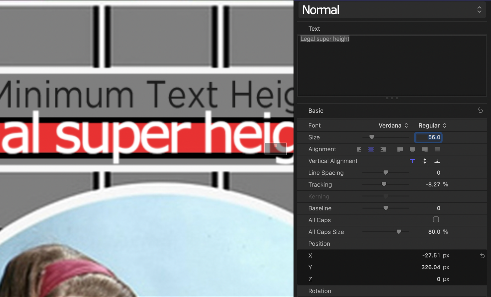This screenshot has height=297, width=491.
Task: Choose justify with last line centered
Action: (x=412, y=149)
